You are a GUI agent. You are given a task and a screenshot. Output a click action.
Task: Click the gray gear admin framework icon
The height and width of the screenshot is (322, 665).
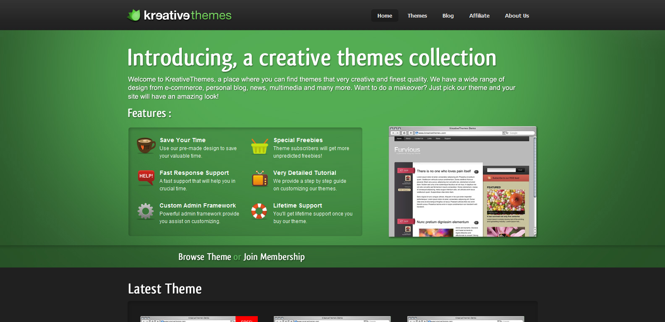(146, 211)
